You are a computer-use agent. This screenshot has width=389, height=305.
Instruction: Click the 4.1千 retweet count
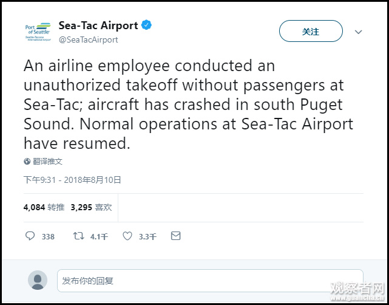(x=99, y=237)
